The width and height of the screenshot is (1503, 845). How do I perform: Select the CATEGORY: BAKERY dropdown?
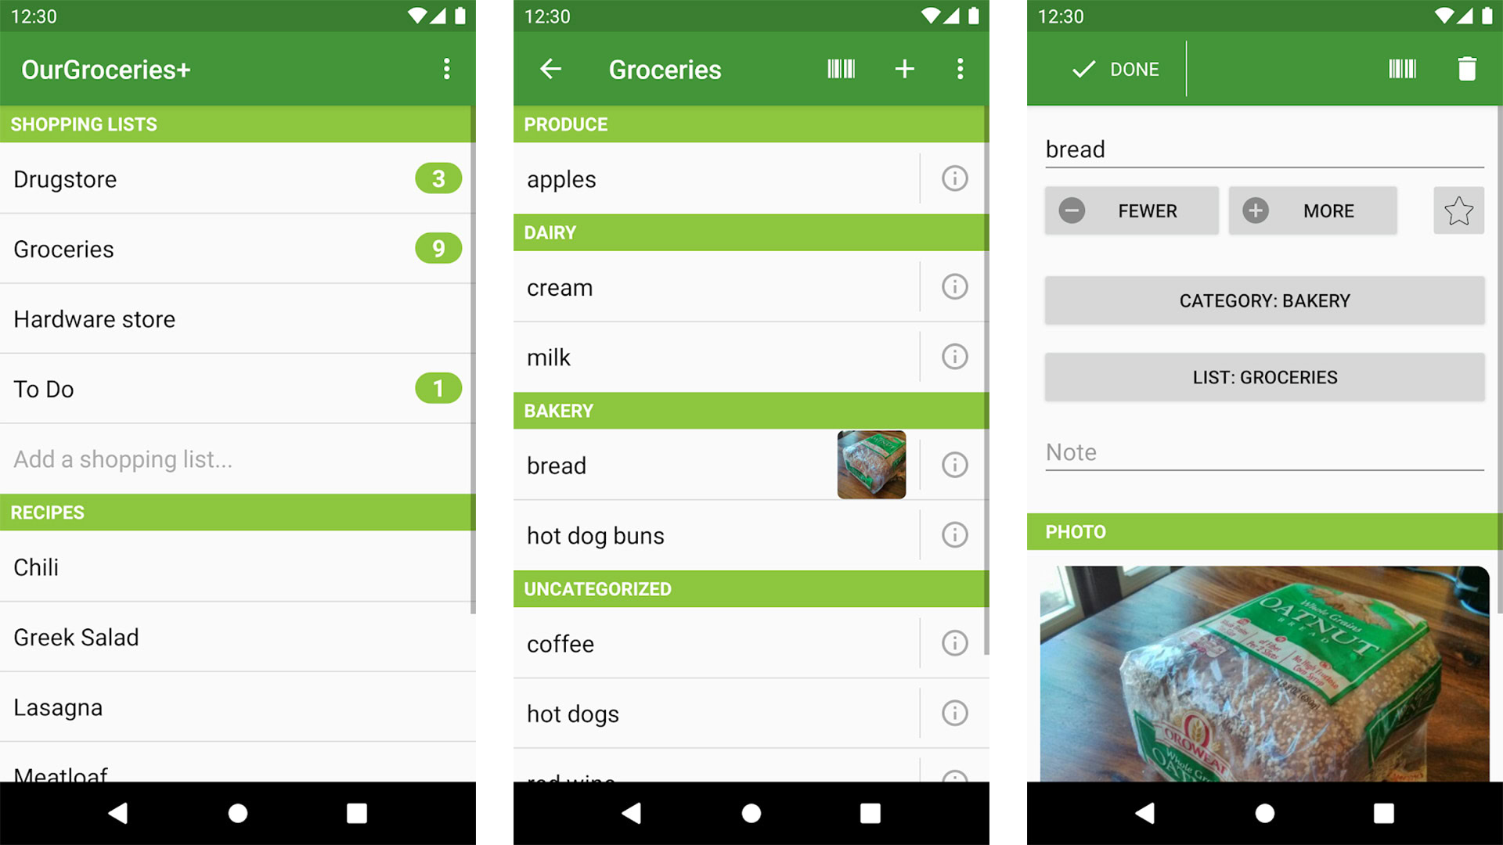pyautogui.click(x=1263, y=300)
